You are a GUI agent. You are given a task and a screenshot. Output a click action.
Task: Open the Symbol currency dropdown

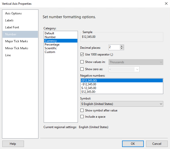click(122, 104)
